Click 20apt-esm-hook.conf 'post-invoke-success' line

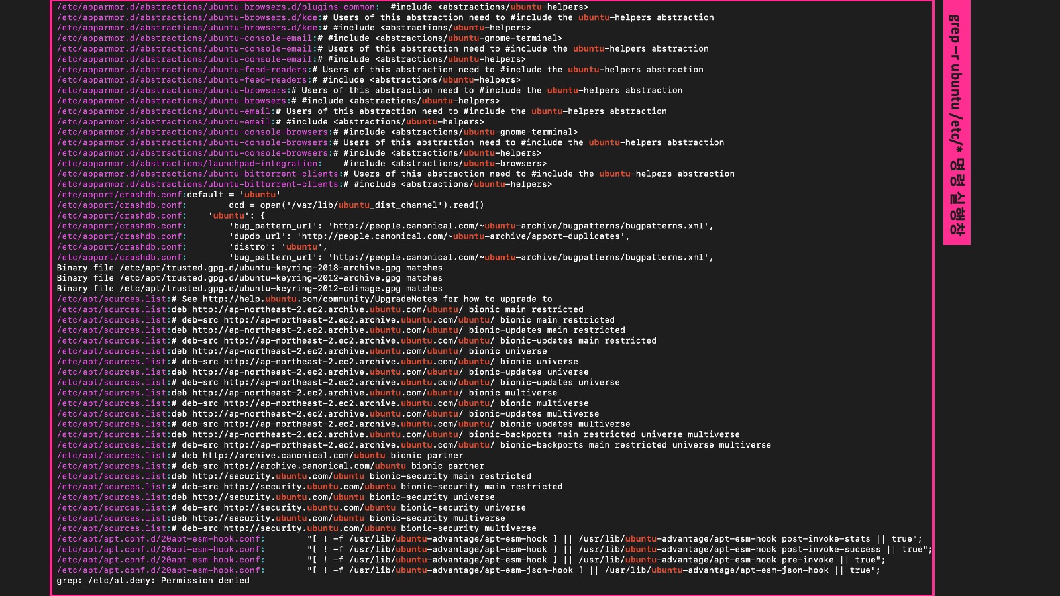coord(494,550)
